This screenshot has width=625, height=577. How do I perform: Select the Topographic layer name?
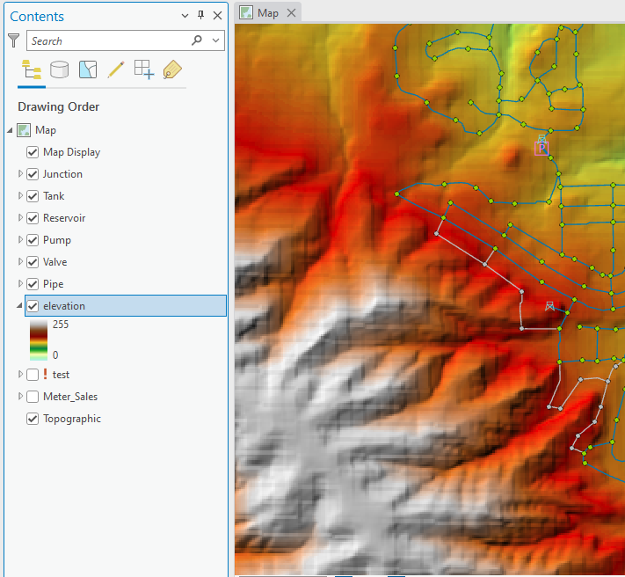click(72, 419)
